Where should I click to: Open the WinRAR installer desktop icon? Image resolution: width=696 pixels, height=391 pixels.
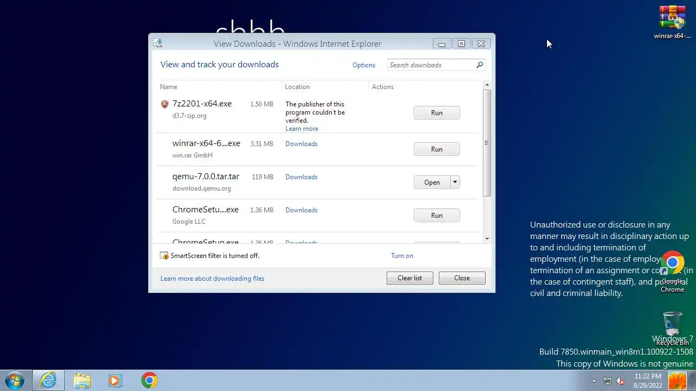(673, 22)
